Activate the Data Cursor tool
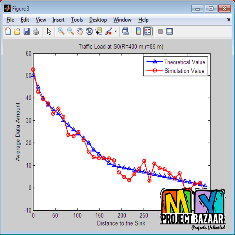This screenshot has height=235, width=235. (99, 31)
